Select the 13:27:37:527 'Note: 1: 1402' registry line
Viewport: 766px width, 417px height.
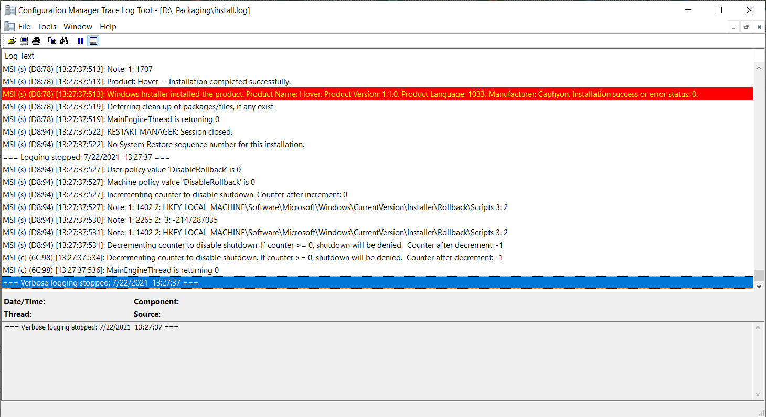coord(377,207)
